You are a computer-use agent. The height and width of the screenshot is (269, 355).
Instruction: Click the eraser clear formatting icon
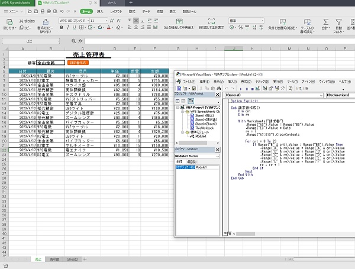118,27
